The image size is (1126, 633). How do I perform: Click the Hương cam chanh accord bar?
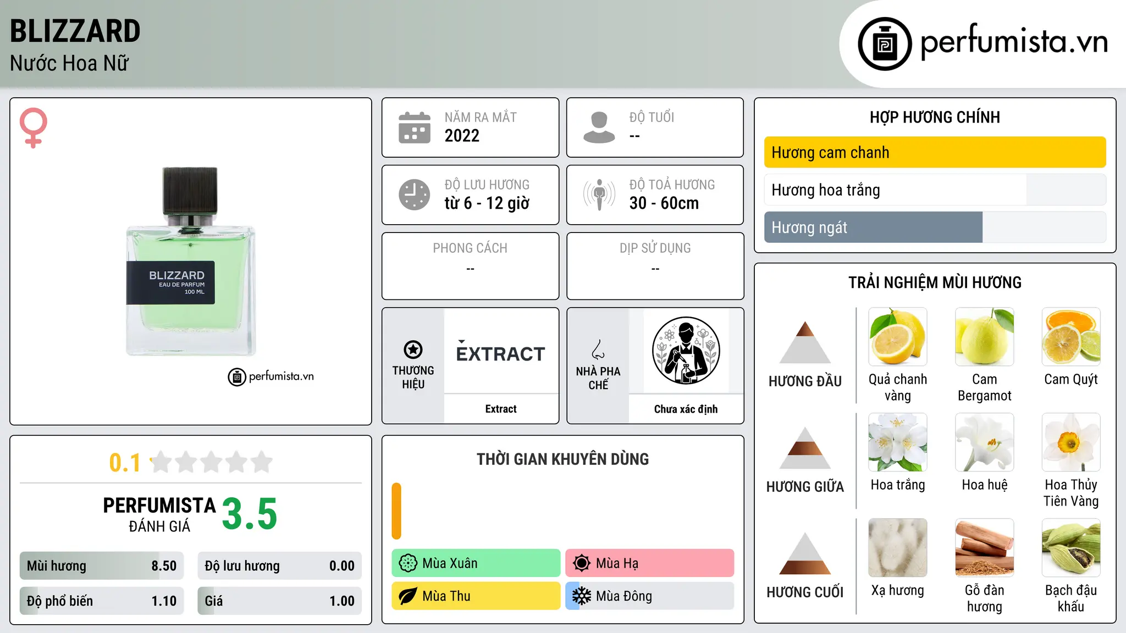[935, 152]
